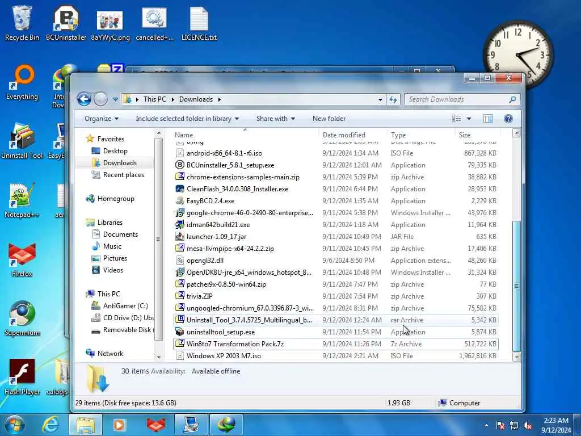Click the change view icon
The height and width of the screenshot is (436, 581).
point(457,119)
